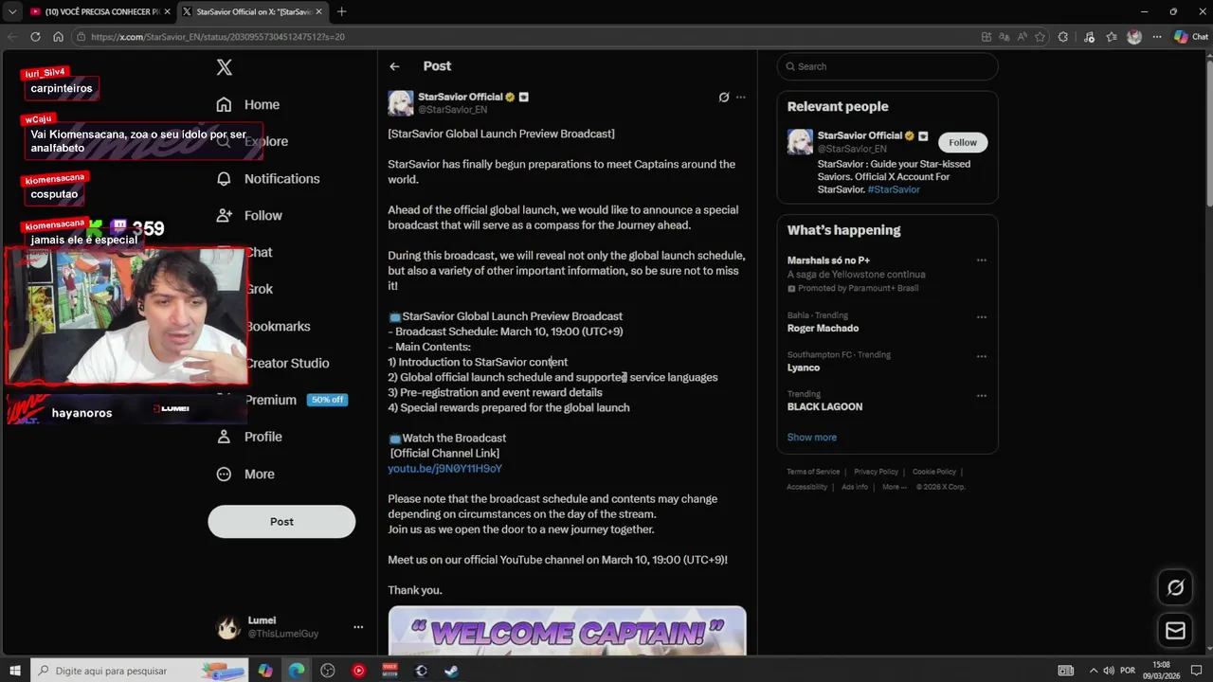Open the tab actions dropdown arrow
This screenshot has height=682, width=1213.
(x=12, y=11)
